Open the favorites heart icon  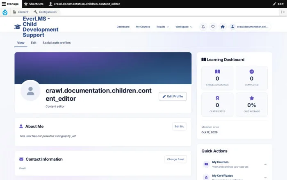point(213,27)
